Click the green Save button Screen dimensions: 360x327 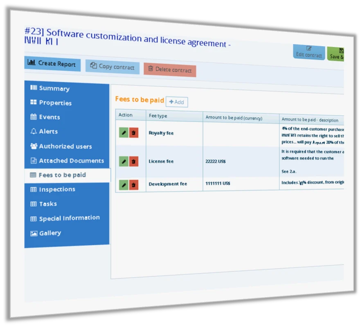pos(336,54)
